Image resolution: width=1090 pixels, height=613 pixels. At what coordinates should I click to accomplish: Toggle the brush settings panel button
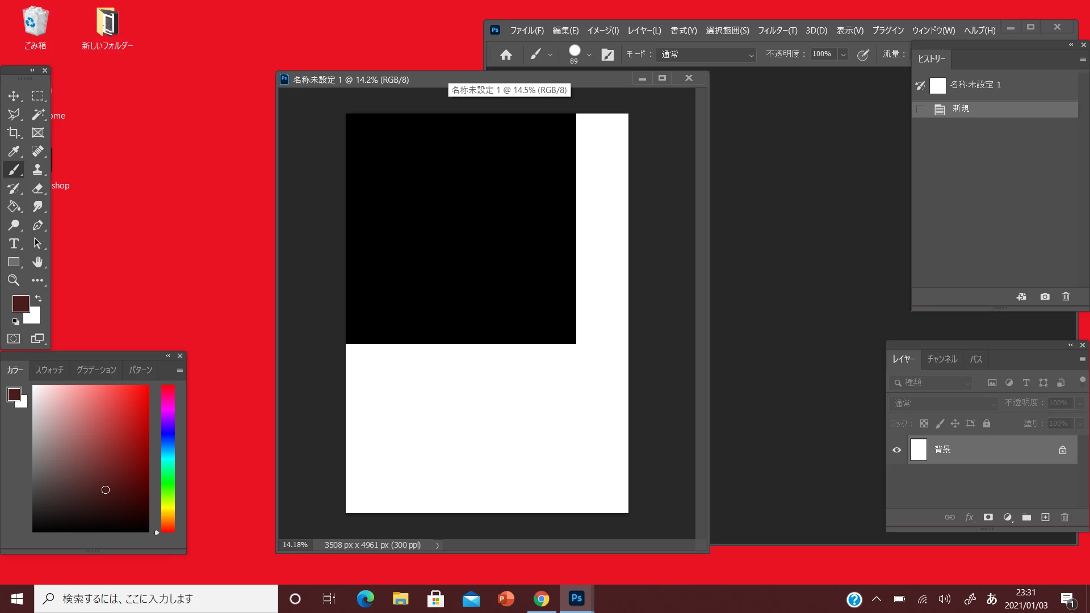[607, 54]
